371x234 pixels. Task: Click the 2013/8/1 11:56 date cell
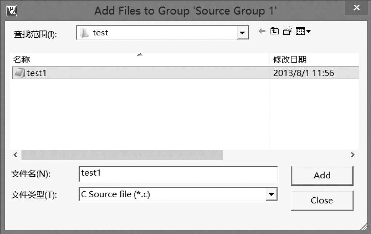tap(303, 73)
